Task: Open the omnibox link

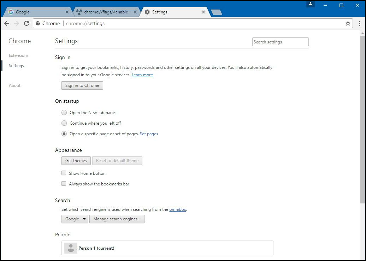Action: pos(178,209)
